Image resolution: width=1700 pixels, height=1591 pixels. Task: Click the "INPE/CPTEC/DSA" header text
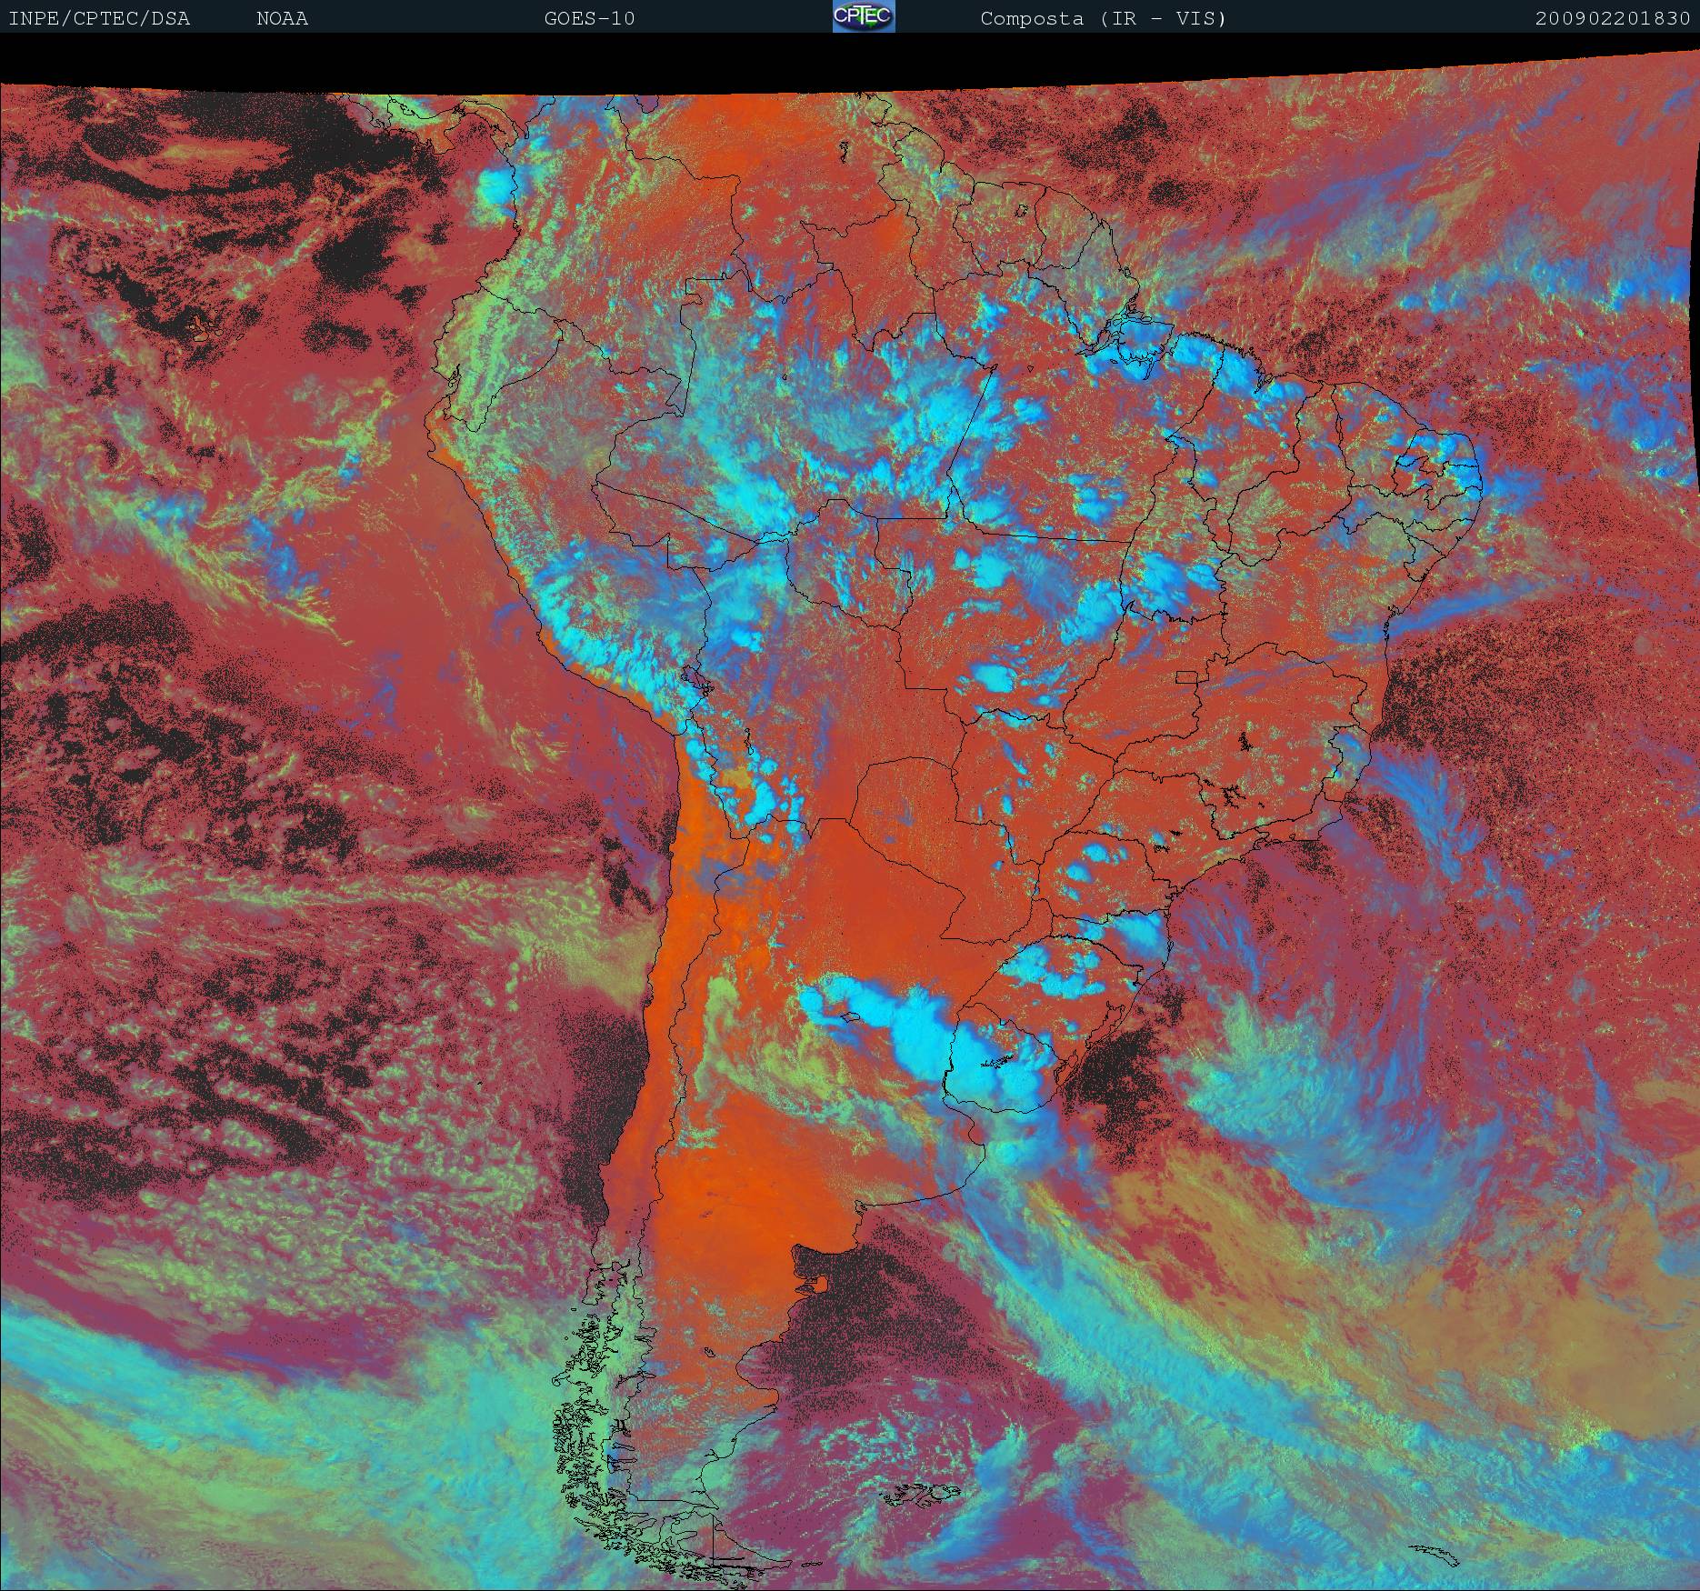99,19
